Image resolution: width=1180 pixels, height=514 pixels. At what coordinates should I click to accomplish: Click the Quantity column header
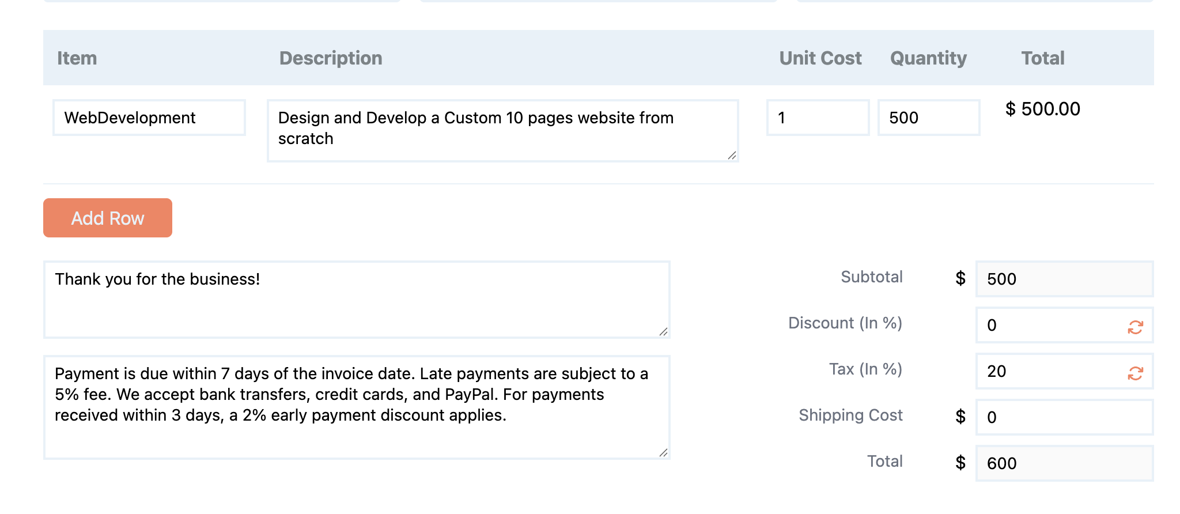[x=928, y=58]
